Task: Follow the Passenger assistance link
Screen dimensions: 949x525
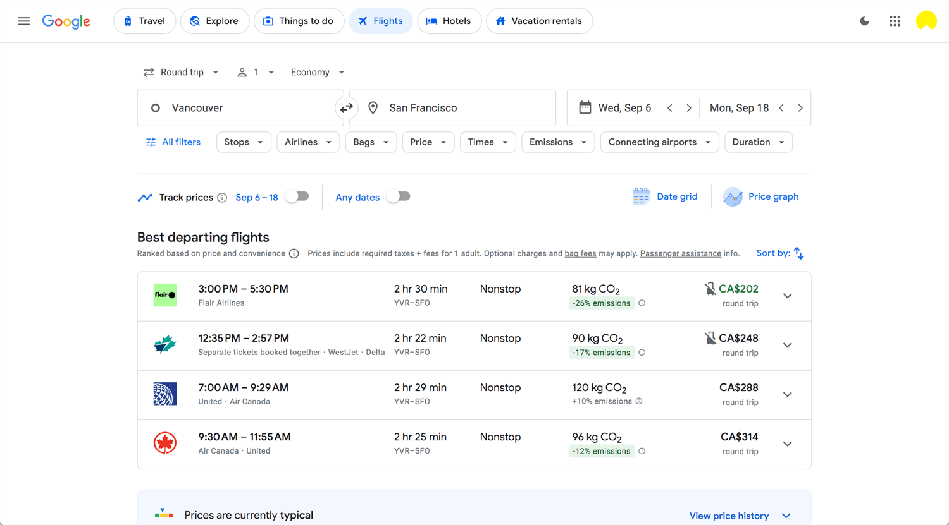Action: point(681,253)
